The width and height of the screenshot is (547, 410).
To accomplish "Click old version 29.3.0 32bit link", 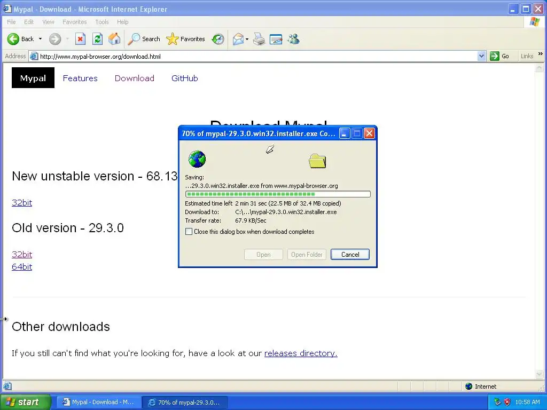I will point(22,255).
